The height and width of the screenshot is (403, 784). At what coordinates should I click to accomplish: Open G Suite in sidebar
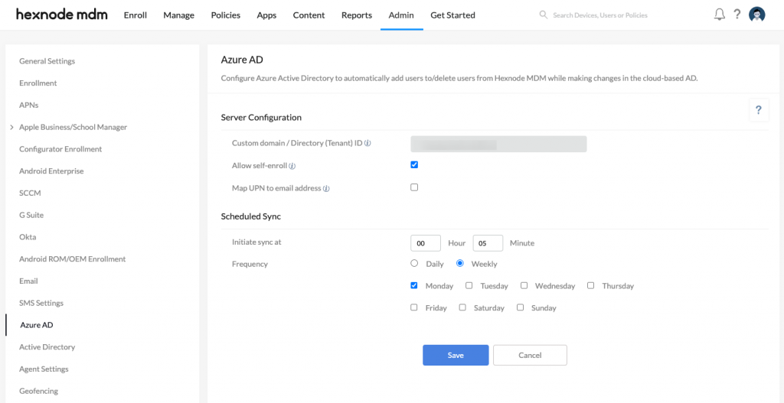coord(31,215)
